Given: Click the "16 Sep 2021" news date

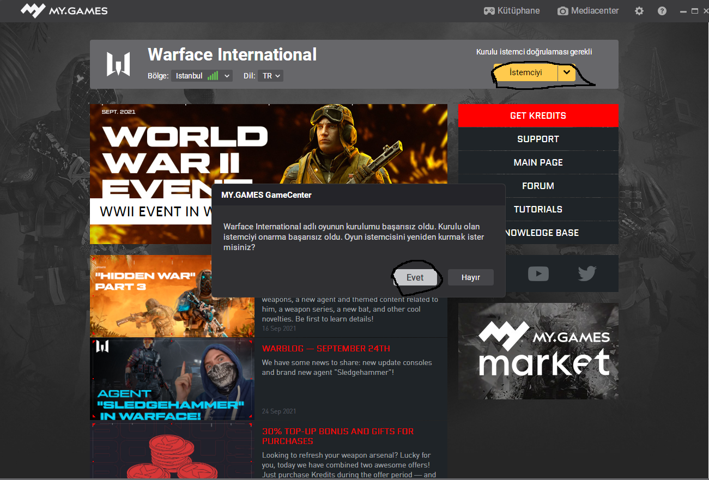Looking at the screenshot, I should pyautogui.click(x=279, y=329).
